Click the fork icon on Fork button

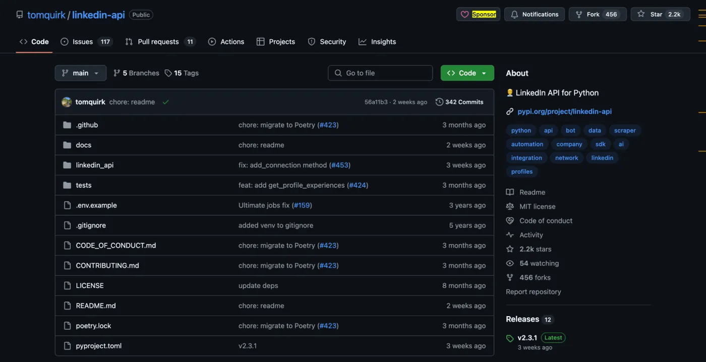(579, 15)
